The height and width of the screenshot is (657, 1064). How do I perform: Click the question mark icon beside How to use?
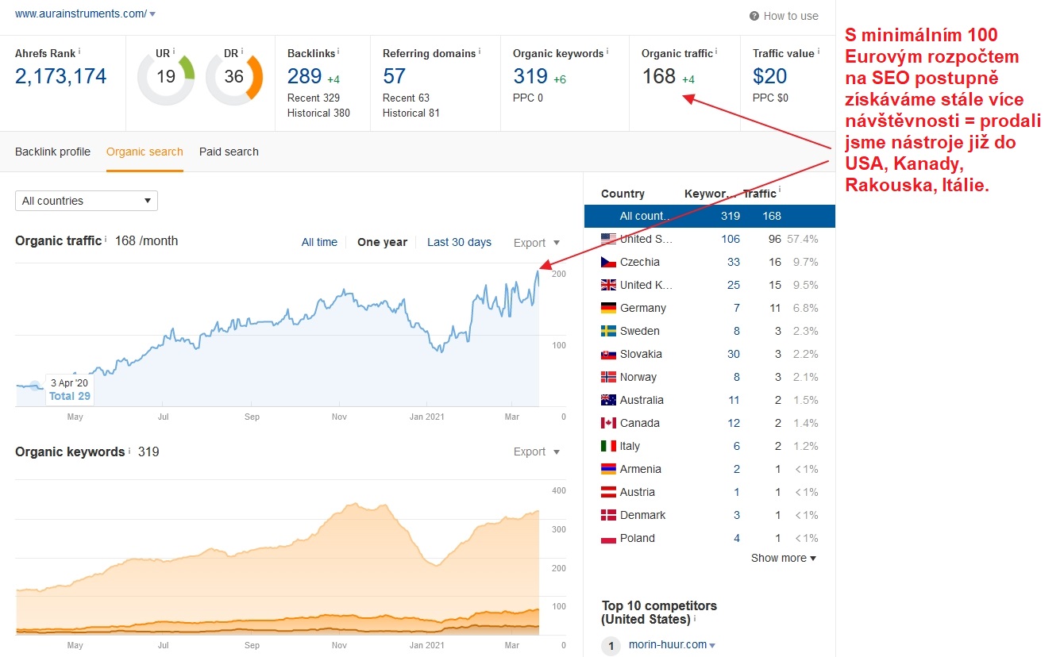754,16
